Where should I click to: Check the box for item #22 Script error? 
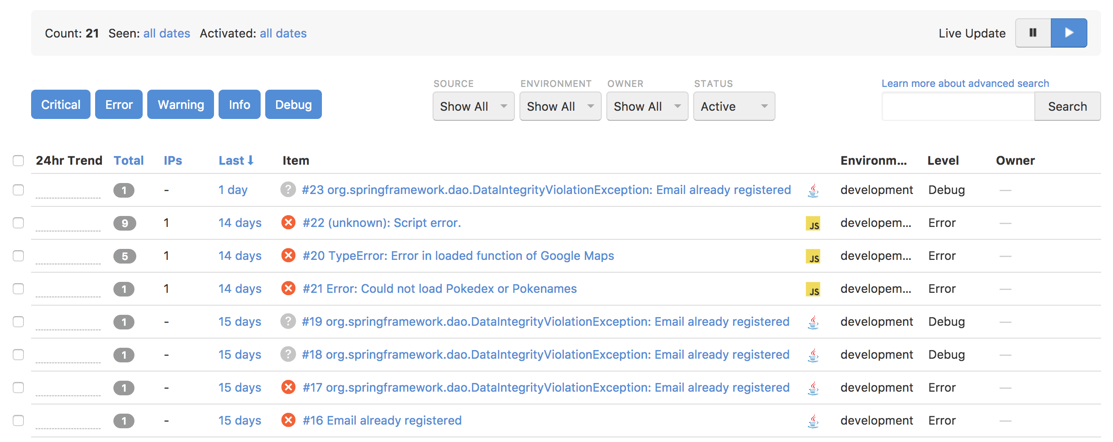coord(18,223)
